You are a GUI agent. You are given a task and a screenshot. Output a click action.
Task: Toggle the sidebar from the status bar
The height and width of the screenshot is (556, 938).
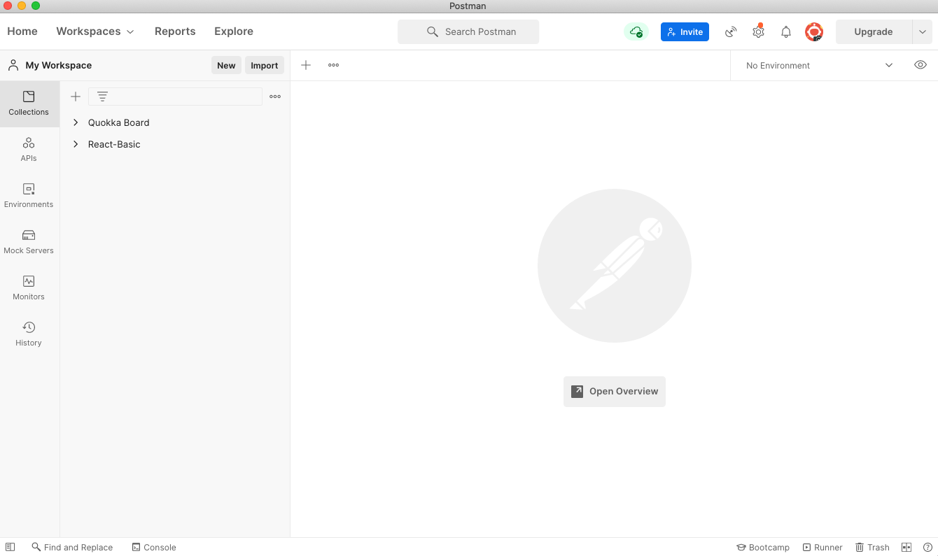coord(10,548)
